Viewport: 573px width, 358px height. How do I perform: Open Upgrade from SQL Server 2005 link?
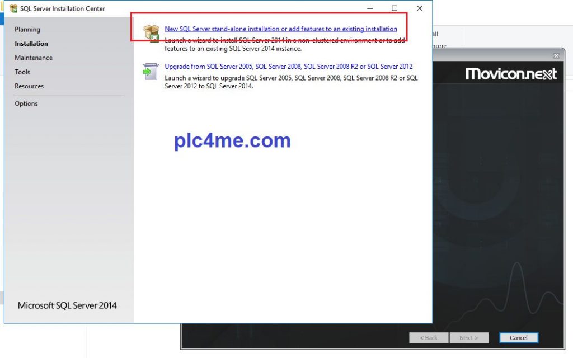click(288, 66)
